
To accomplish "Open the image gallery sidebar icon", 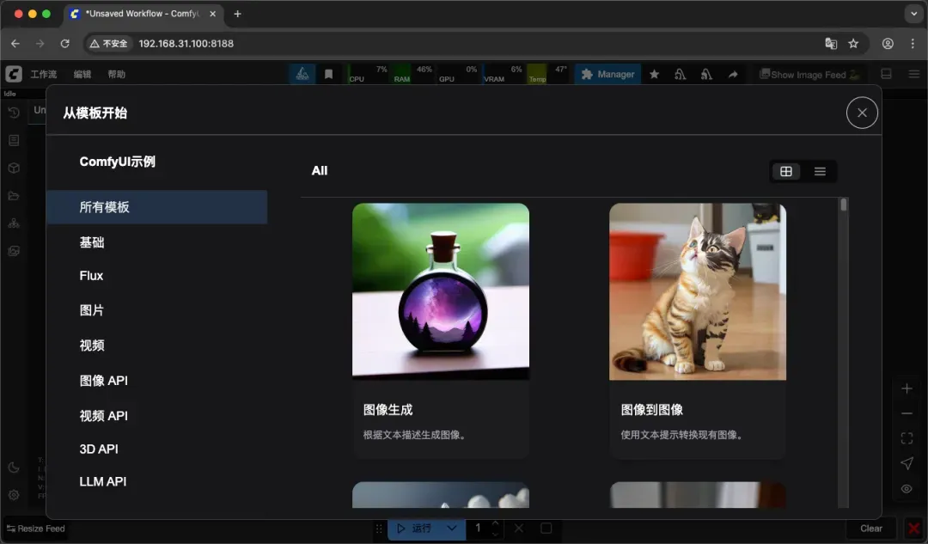I will (x=14, y=251).
